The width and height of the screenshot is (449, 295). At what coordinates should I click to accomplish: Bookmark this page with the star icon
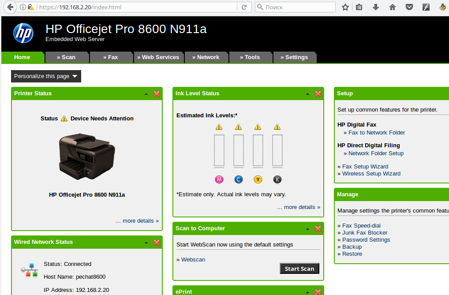pos(345,7)
